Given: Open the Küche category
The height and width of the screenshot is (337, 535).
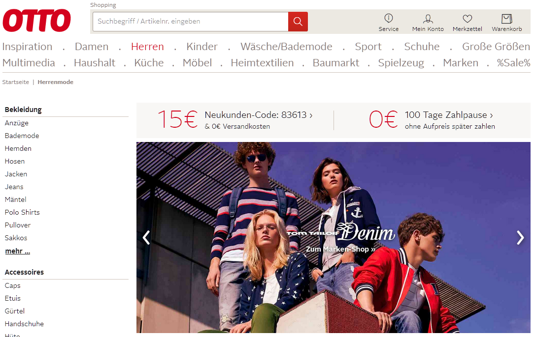Looking at the screenshot, I should tap(149, 62).
